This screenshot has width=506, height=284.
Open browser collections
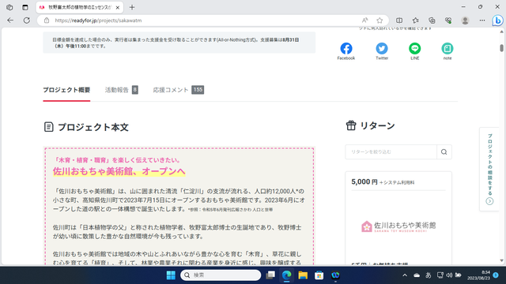[432, 21]
